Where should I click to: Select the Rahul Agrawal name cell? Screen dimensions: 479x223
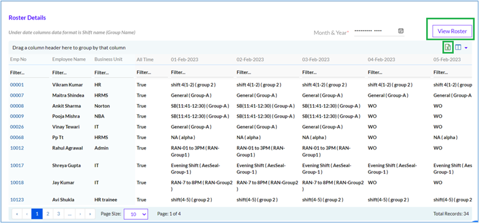coord(68,148)
